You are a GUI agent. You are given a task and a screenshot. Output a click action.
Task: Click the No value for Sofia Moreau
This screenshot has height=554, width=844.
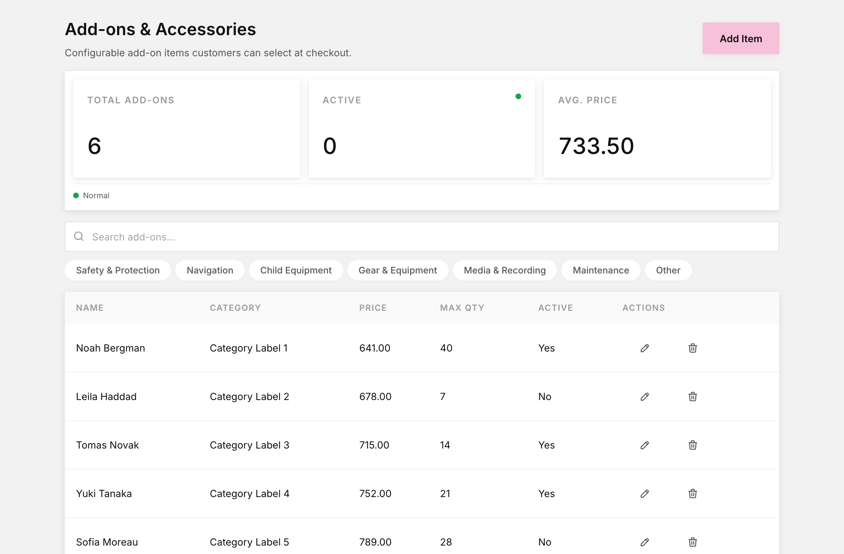tap(545, 542)
